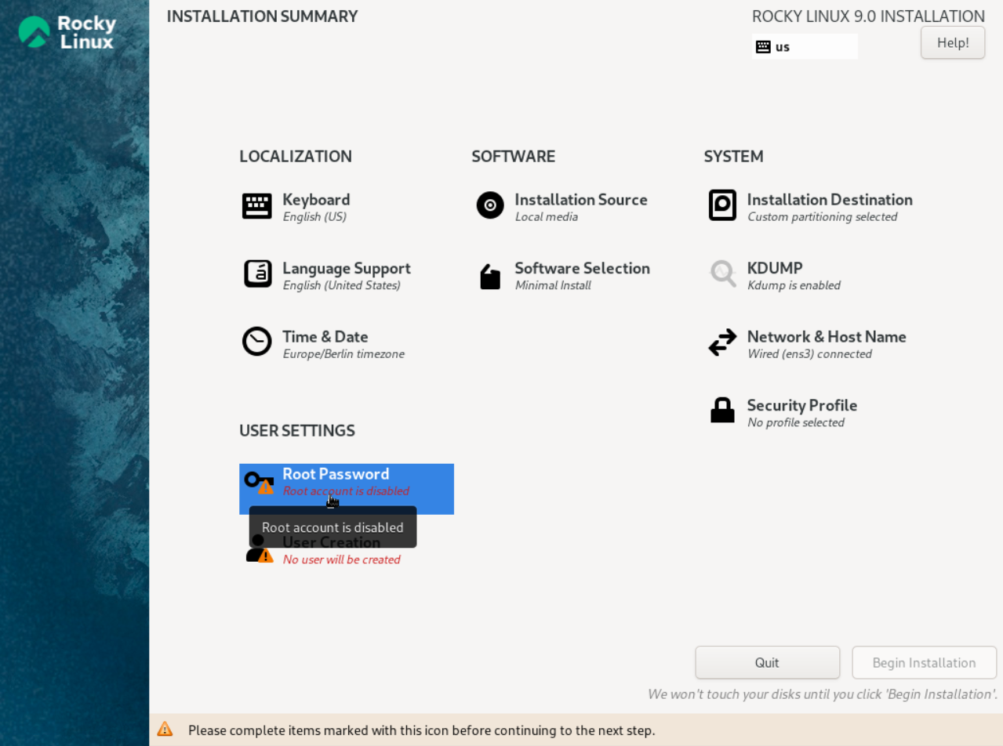The height and width of the screenshot is (746, 1003).
Task: Open the Time & Date settings label
Action: (x=325, y=337)
